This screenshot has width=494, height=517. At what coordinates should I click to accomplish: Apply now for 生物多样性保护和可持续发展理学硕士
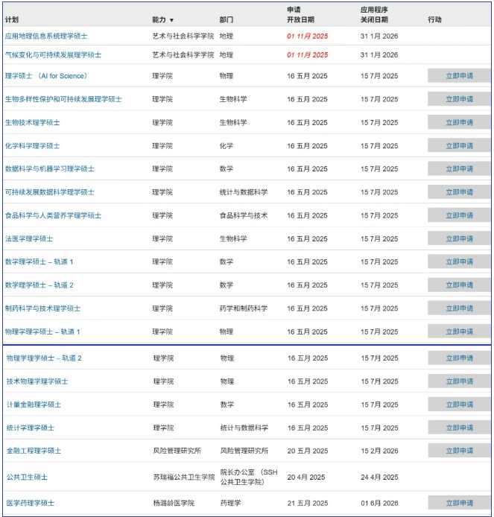click(459, 99)
